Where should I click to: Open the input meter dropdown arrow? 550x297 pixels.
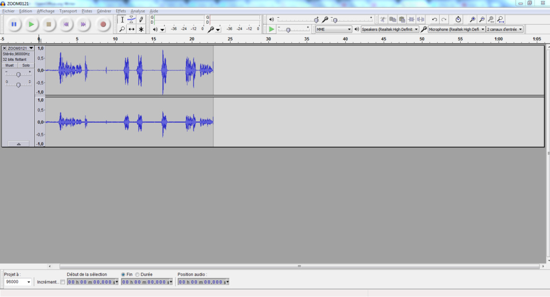218,30
